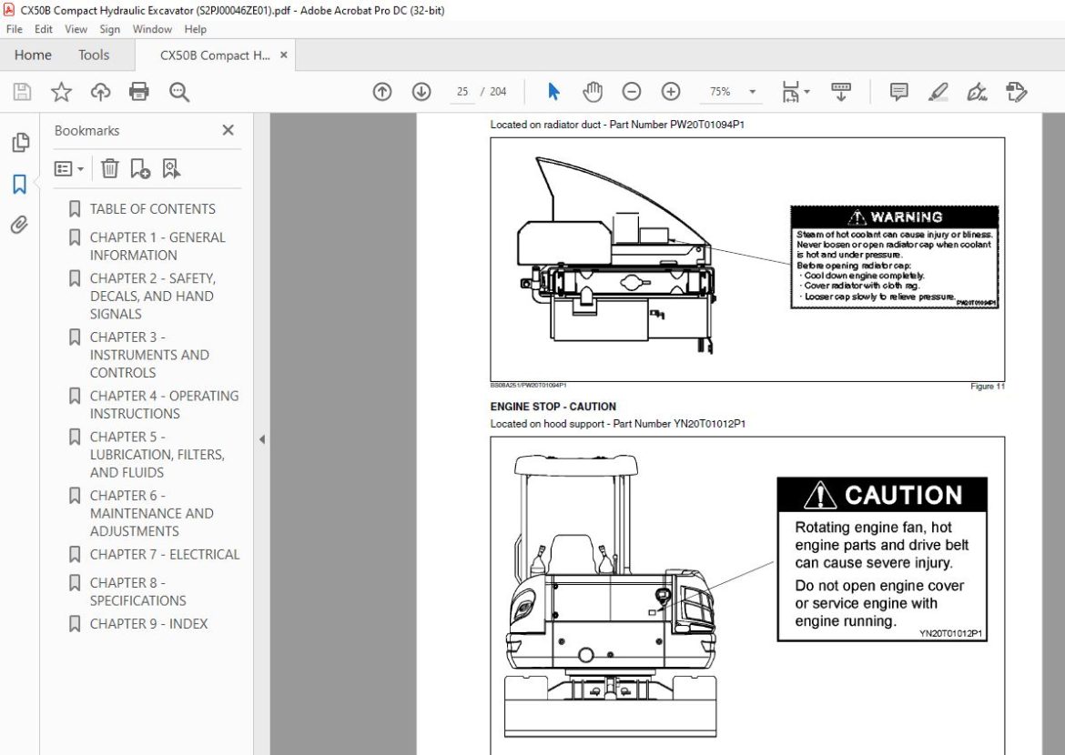The image size is (1065, 755).
Task: Open Attachments paperclip panel
Action: (20, 225)
